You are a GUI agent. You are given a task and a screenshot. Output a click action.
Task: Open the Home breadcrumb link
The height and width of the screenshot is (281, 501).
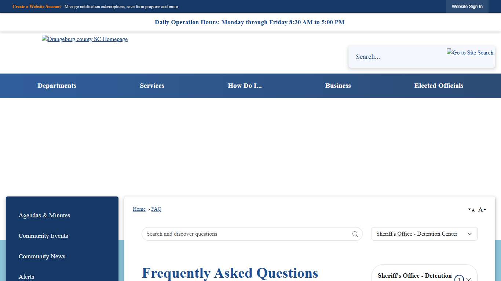click(139, 209)
